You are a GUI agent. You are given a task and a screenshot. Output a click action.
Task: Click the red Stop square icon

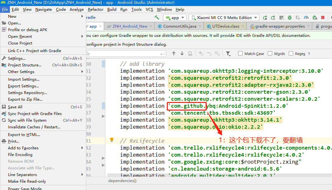click(x=323, y=17)
